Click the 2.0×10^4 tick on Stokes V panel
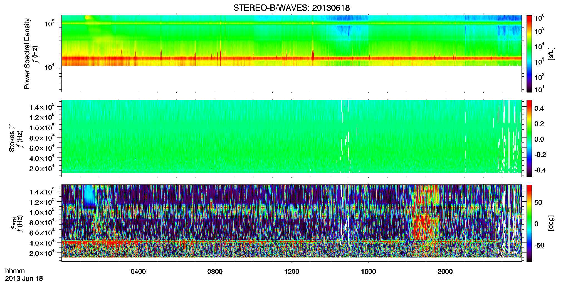This screenshot has width=583, height=300. pos(42,169)
